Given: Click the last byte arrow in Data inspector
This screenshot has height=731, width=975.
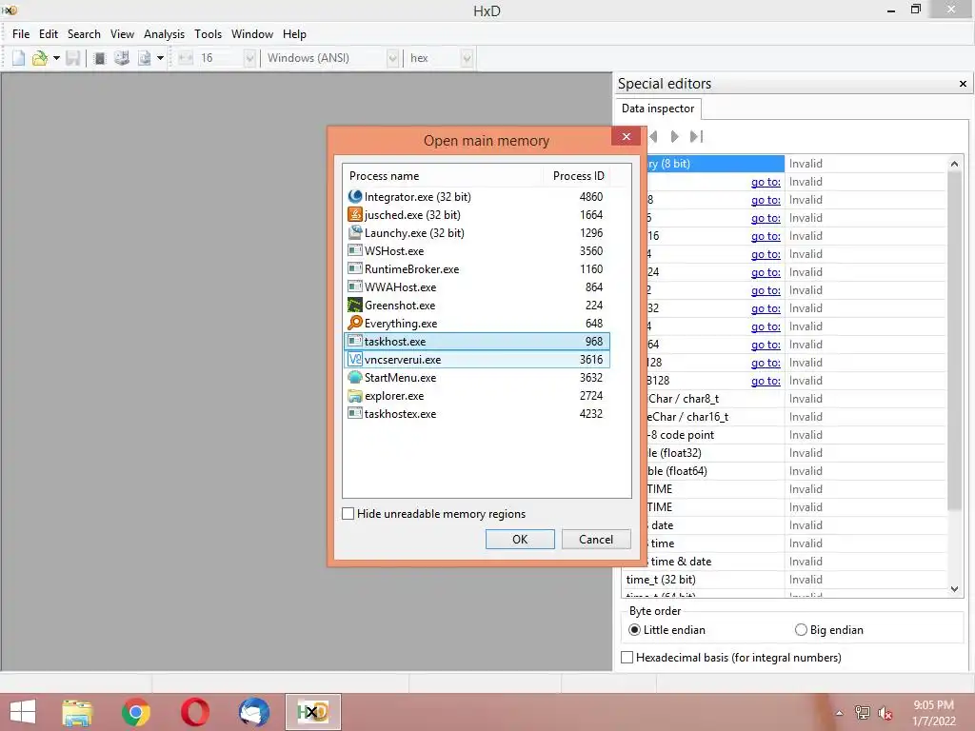Looking at the screenshot, I should point(696,136).
